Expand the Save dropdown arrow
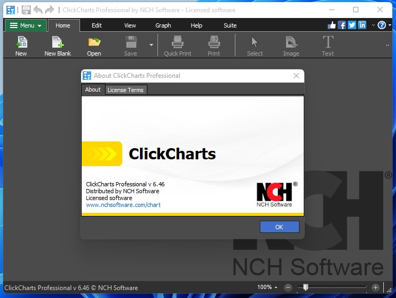The image size is (396, 298). tap(151, 45)
